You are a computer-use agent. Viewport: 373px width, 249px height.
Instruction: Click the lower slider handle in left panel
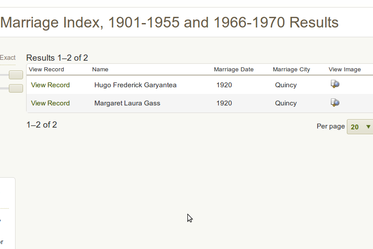16,88
